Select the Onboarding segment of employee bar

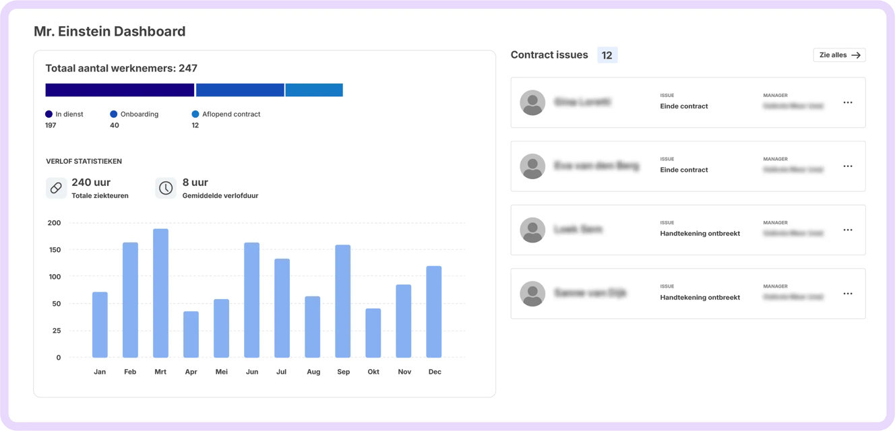click(x=240, y=90)
